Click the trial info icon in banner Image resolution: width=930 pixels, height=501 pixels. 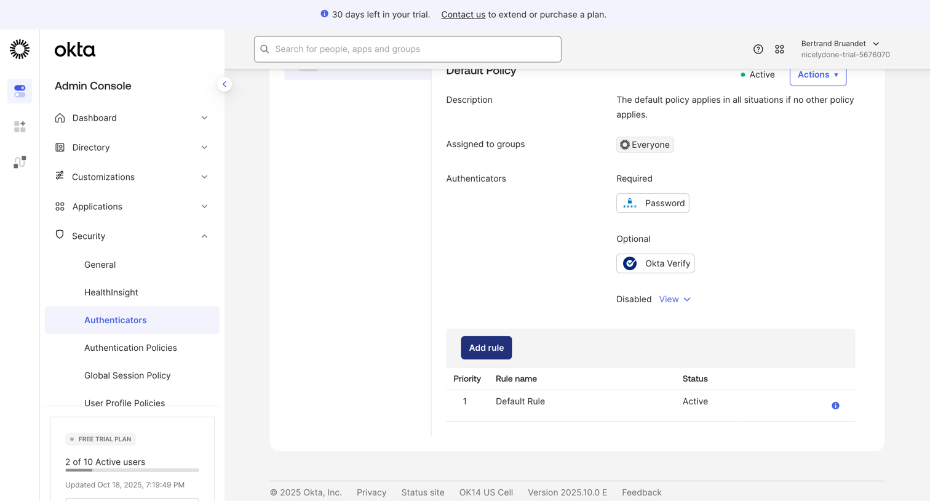(x=324, y=14)
